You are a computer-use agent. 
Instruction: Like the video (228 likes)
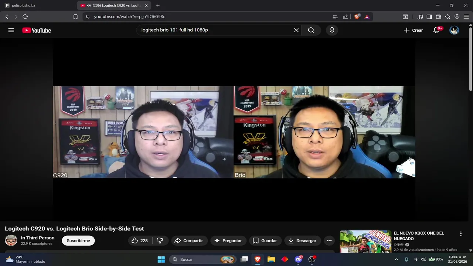[x=139, y=241]
